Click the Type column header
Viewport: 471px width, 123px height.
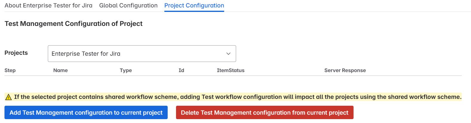[x=126, y=70]
